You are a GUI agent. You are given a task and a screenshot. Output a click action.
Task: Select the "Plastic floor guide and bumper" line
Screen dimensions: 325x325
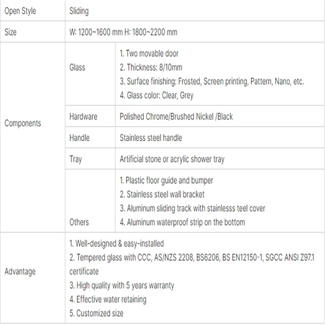click(167, 180)
